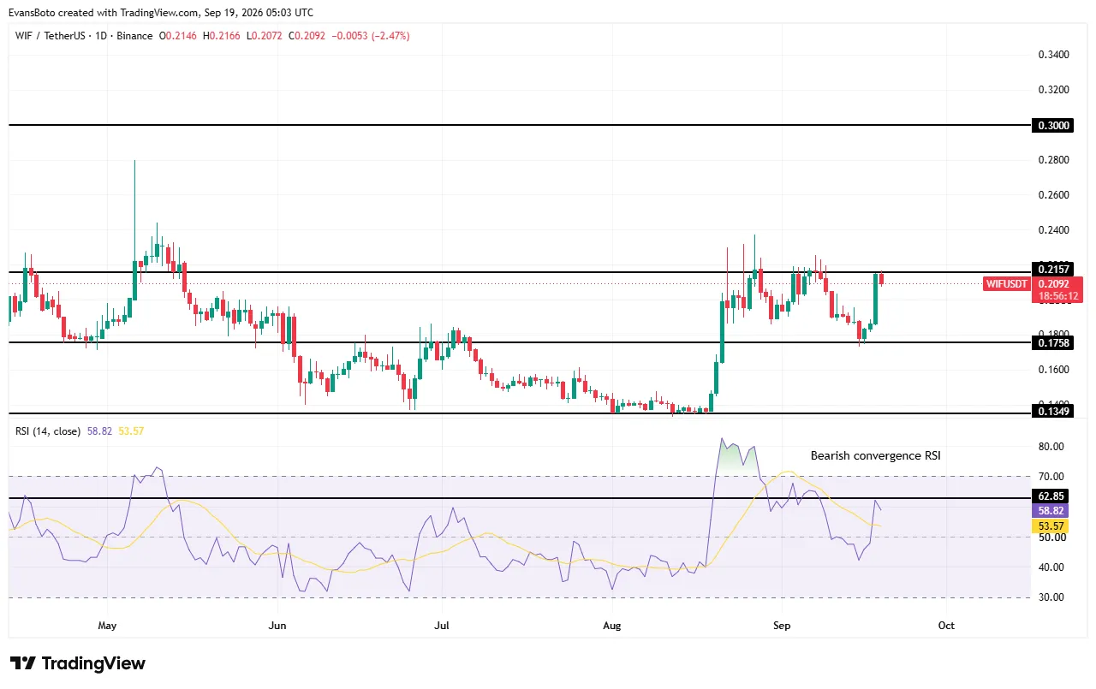This screenshot has width=1096, height=689.
Task: Click the RSI 62.85 level label
Action: point(1051,496)
